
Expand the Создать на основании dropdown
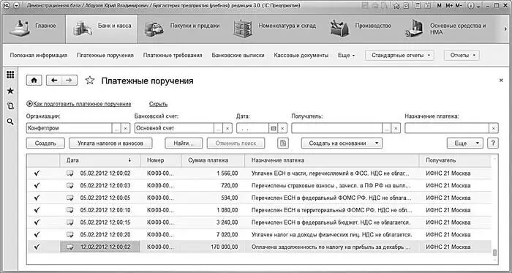[x=342, y=143]
